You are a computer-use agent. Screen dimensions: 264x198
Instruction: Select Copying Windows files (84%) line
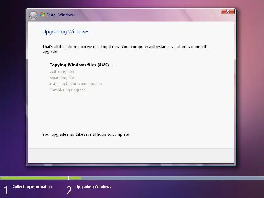(82, 65)
